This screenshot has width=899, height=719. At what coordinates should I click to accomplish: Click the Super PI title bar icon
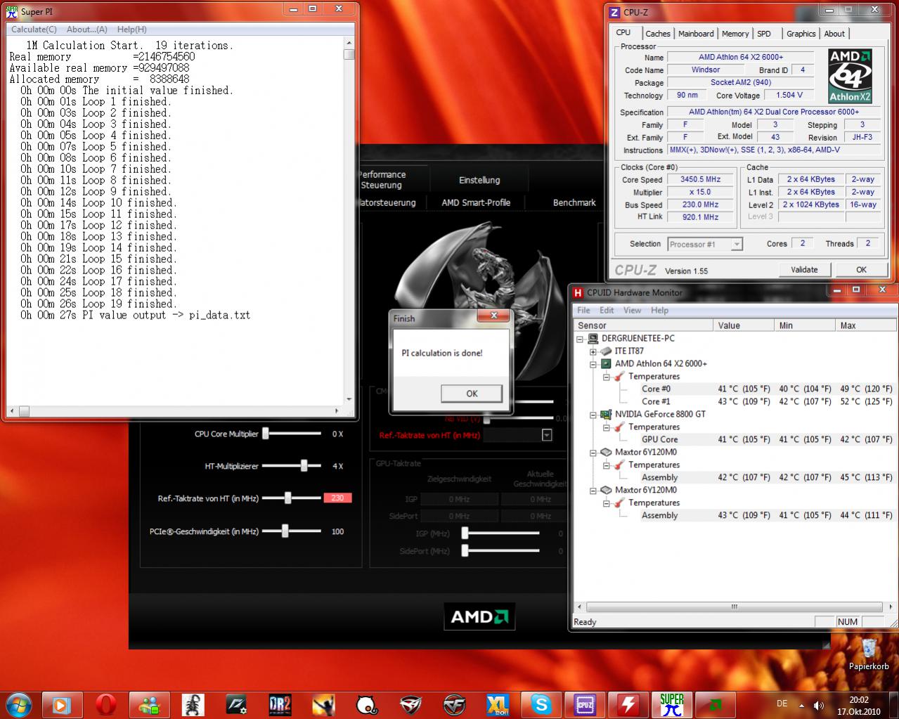pyautogui.click(x=11, y=11)
